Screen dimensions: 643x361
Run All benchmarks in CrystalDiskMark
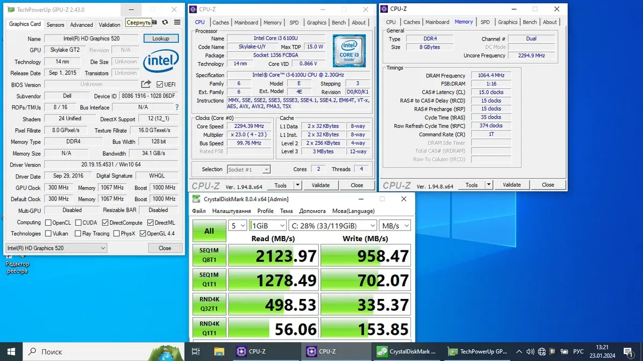click(209, 231)
